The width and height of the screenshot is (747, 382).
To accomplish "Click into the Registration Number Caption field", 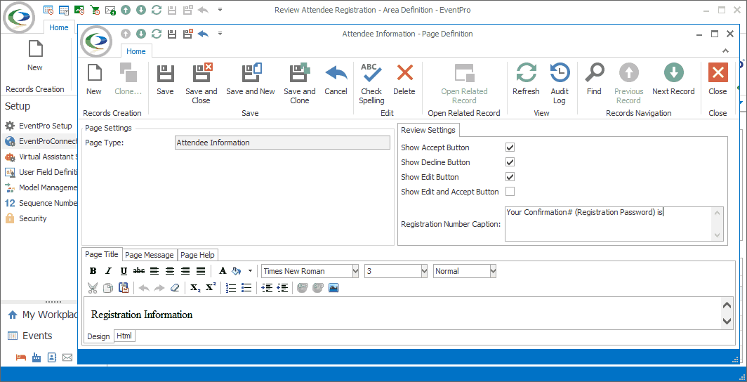I will 614,223.
